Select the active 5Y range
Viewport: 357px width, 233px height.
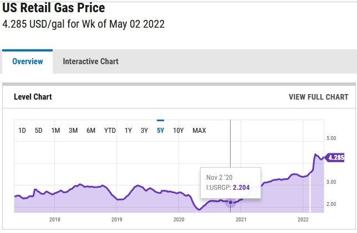tap(160, 131)
